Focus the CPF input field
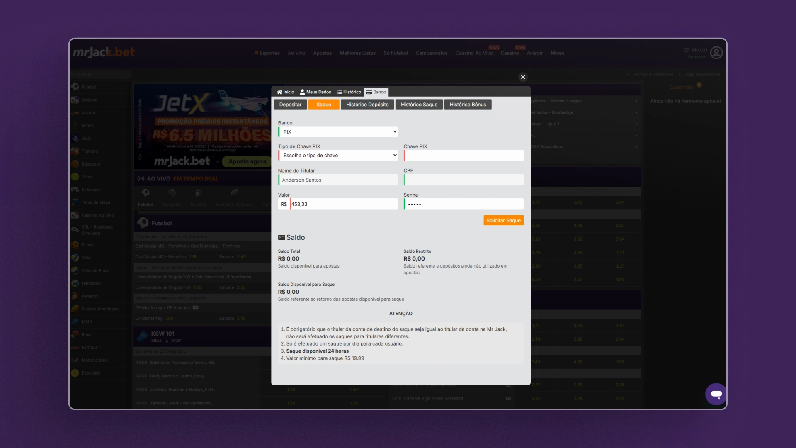Screen dimensions: 796x448 point(464,180)
